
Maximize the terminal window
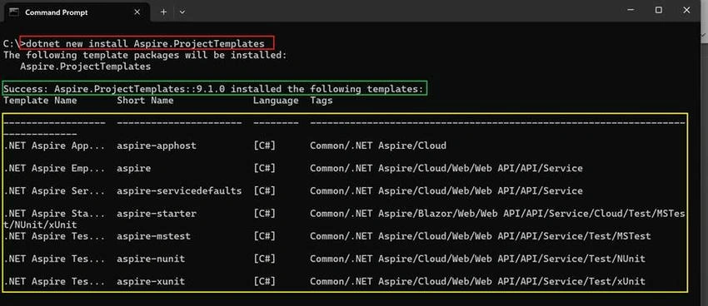click(x=659, y=10)
